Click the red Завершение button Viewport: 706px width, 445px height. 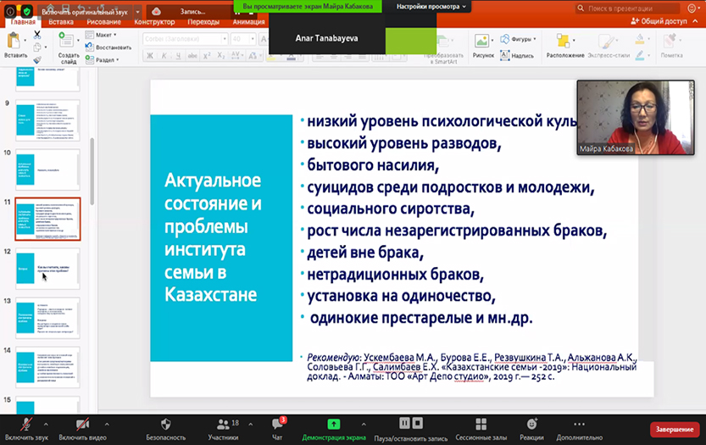click(x=675, y=430)
